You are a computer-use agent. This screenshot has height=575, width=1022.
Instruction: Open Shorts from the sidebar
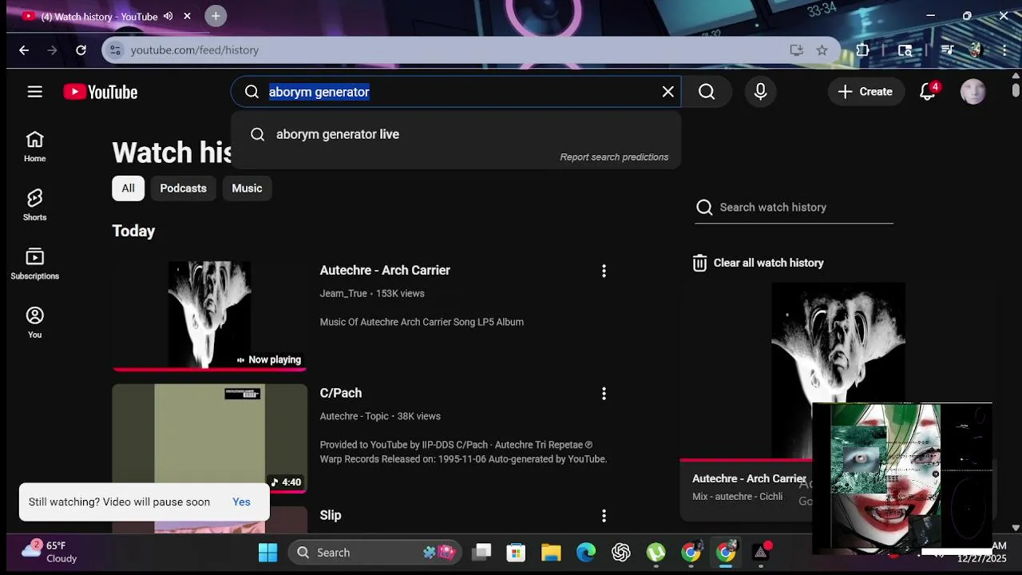click(34, 205)
